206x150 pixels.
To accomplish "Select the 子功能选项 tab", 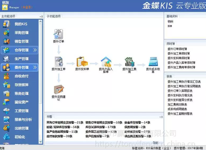I will coord(54,16).
